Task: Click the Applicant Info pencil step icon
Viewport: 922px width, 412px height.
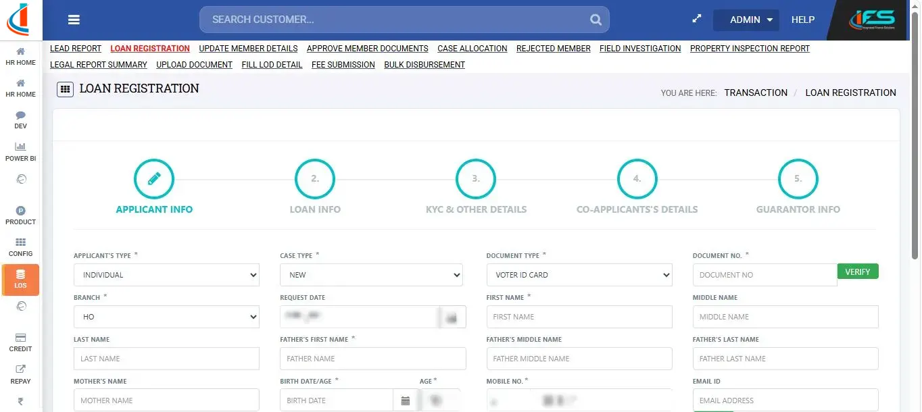Action: click(x=154, y=179)
